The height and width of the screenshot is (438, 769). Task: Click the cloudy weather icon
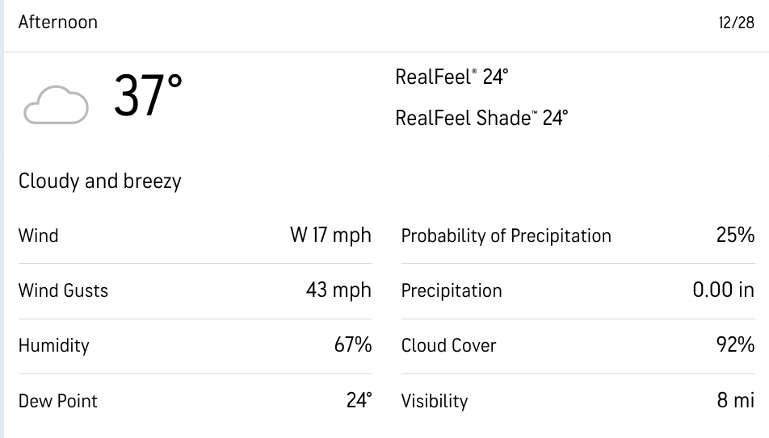click(x=56, y=107)
